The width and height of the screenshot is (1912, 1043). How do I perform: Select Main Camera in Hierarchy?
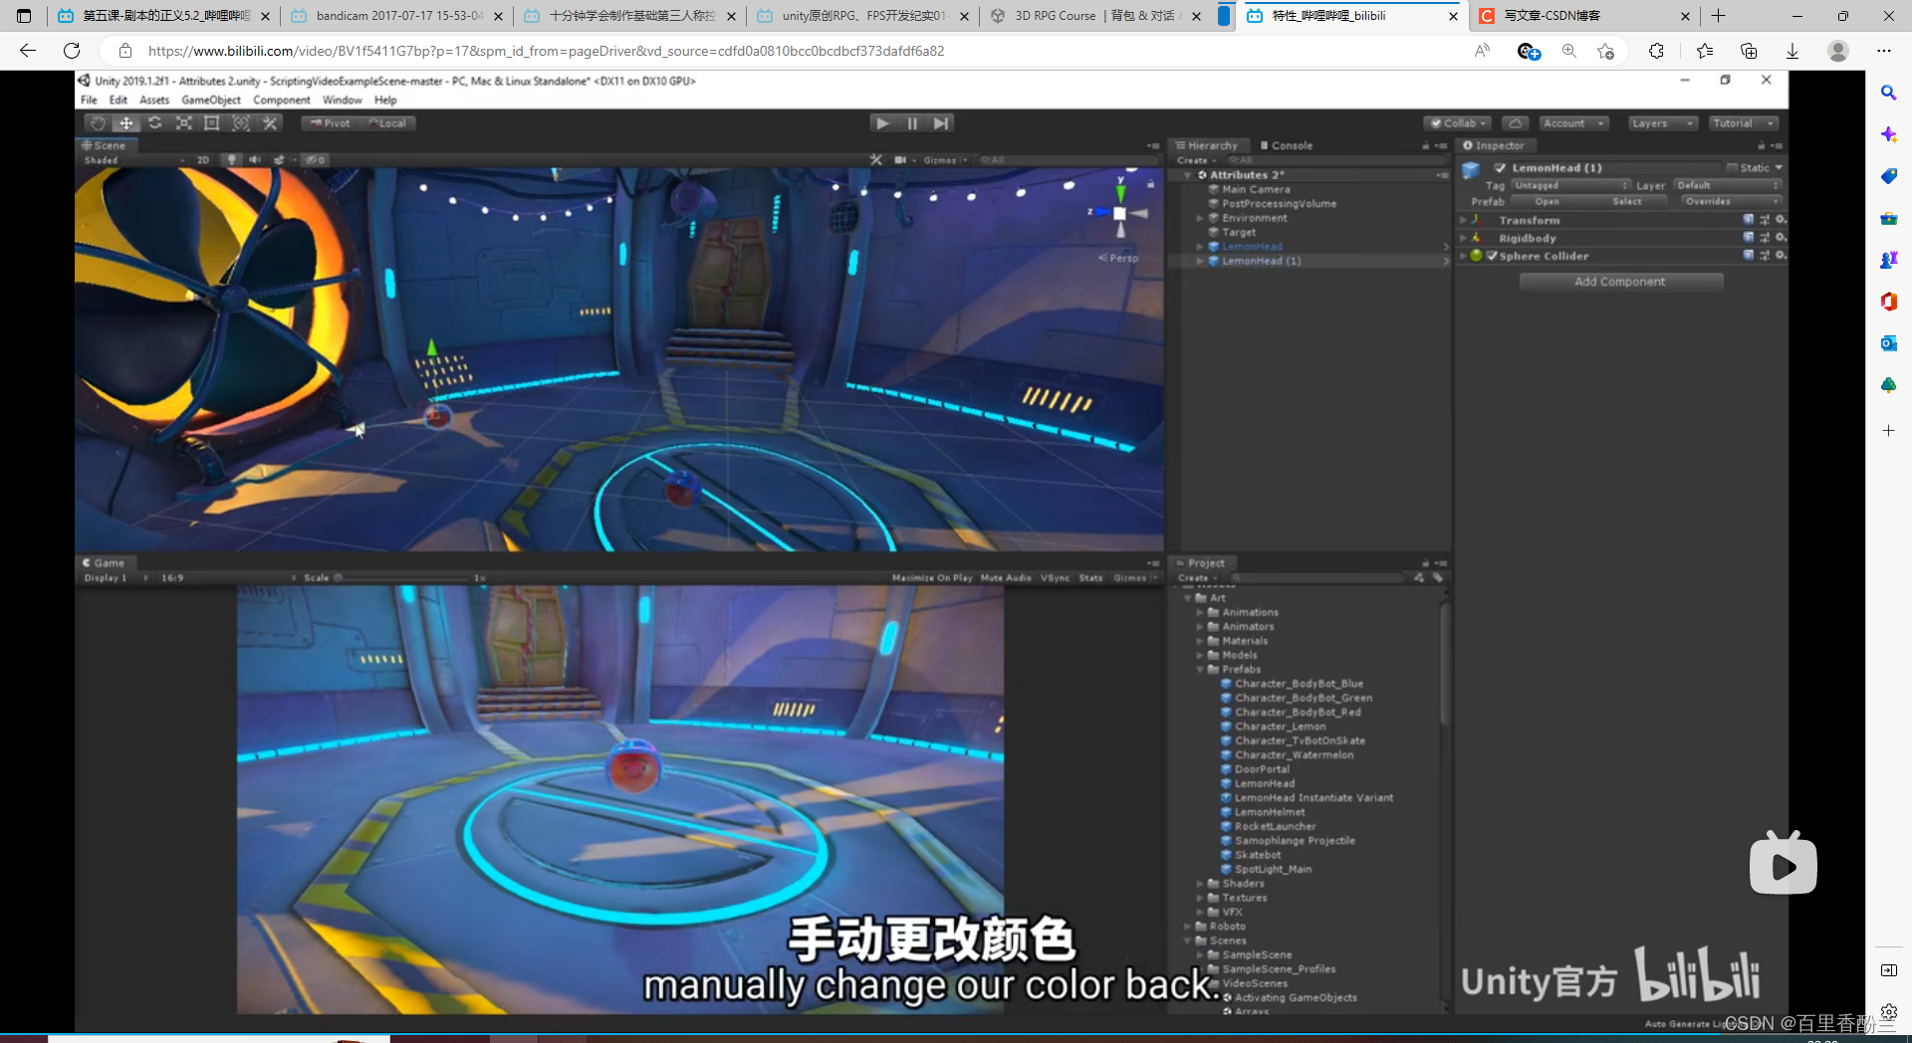click(1256, 189)
